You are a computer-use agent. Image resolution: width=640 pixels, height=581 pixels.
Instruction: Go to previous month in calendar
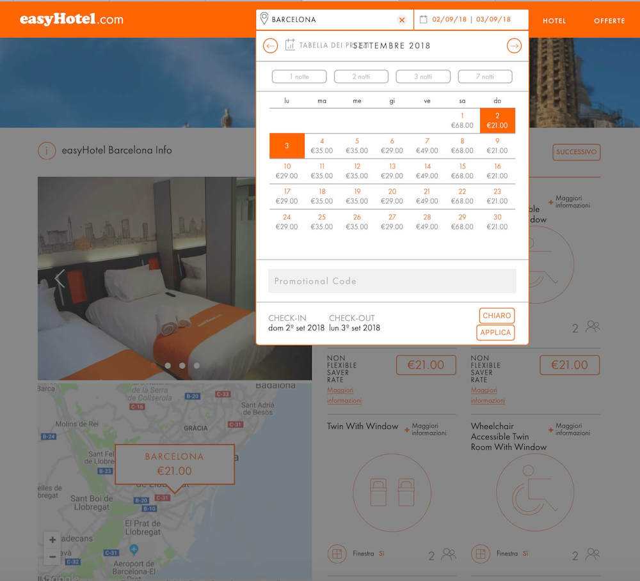[x=271, y=45]
